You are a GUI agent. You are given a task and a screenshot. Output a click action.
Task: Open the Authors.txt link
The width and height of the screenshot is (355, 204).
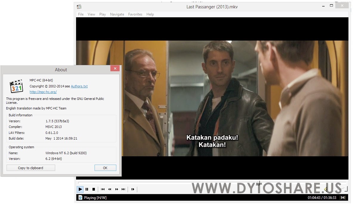79,86
